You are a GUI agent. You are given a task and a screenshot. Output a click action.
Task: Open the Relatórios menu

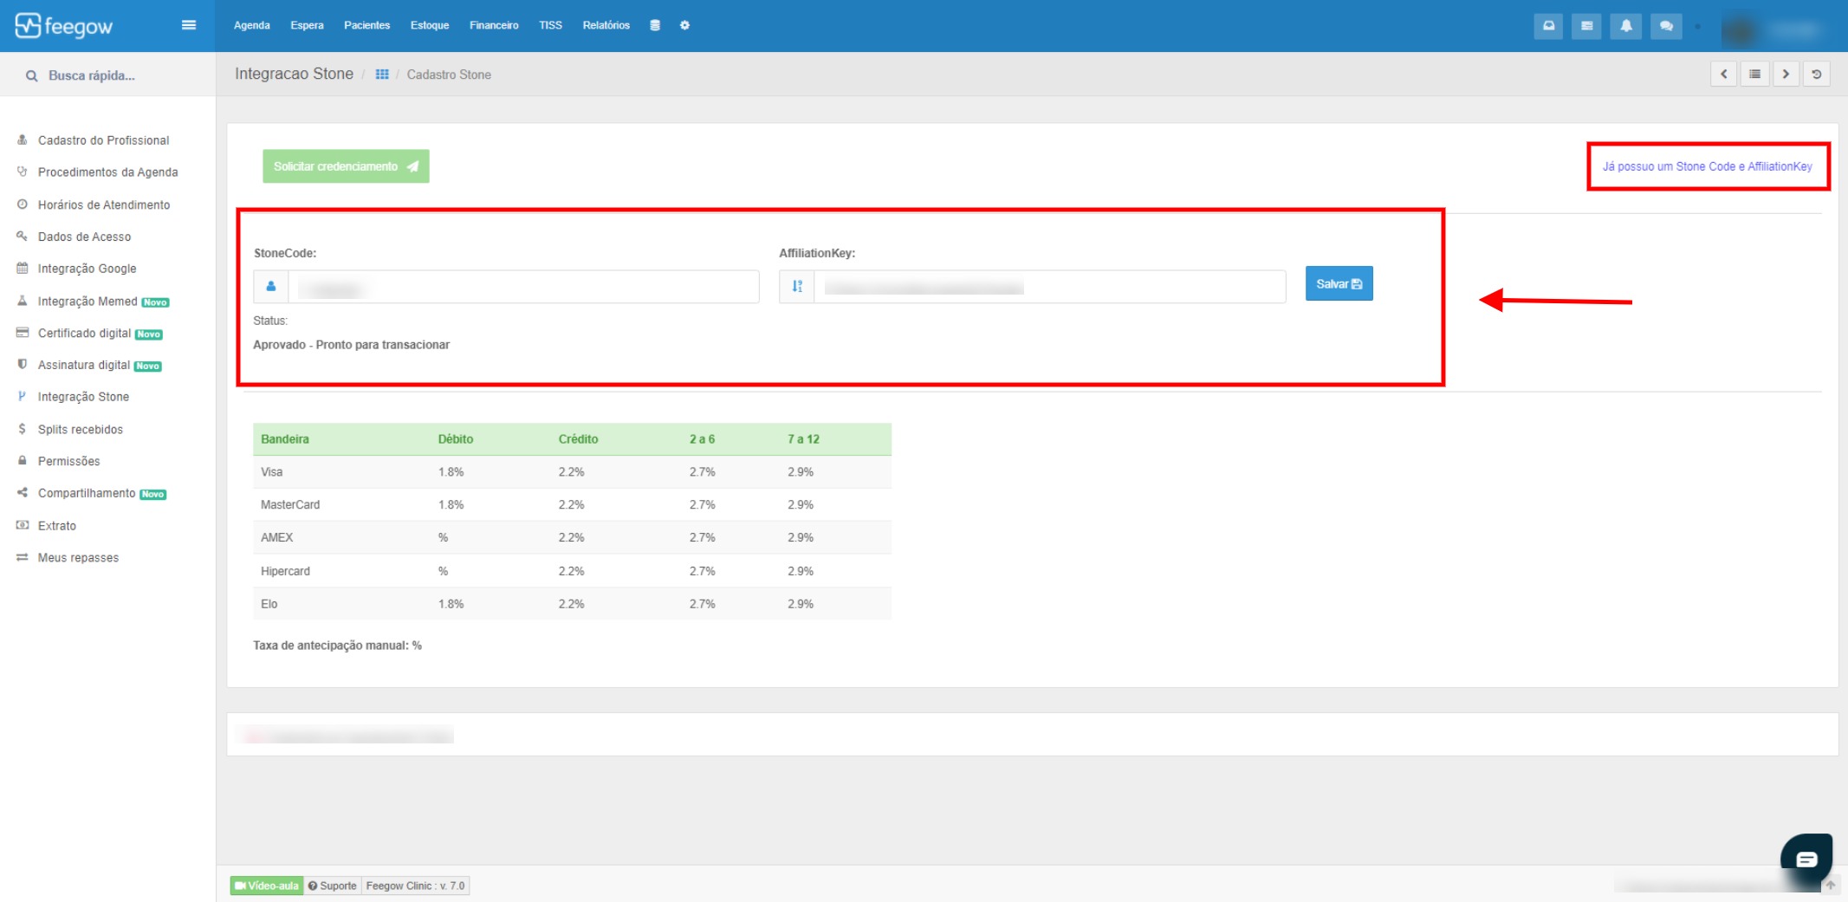tap(606, 25)
